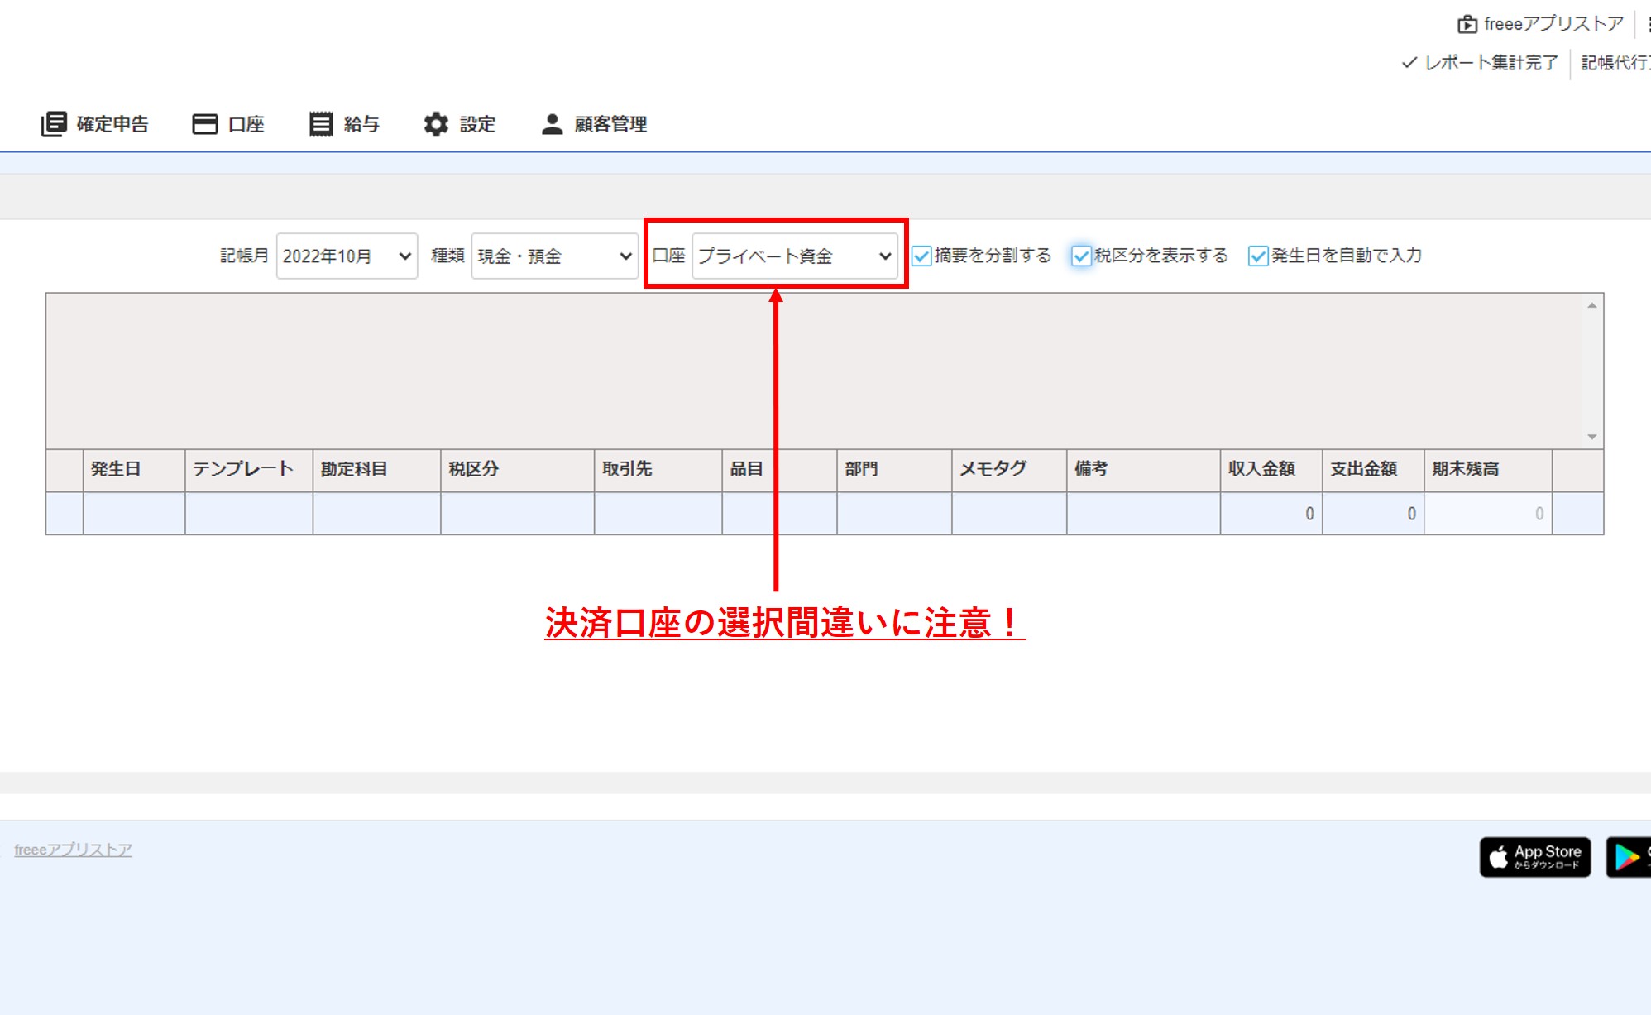Click scroll up arrow of table scrollbar

pyautogui.click(x=1591, y=305)
